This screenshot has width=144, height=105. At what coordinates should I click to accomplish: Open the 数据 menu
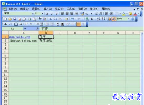[83, 9]
